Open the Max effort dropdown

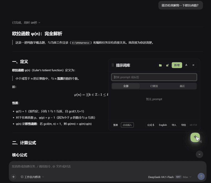coord(187,177)
